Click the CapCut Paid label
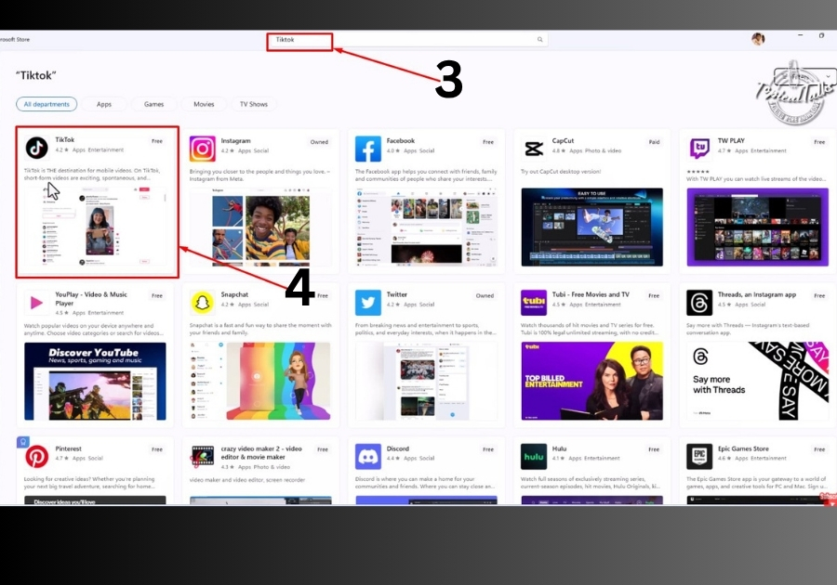The height and width of the screenshot is (585, 837). [x=654, y=142]
